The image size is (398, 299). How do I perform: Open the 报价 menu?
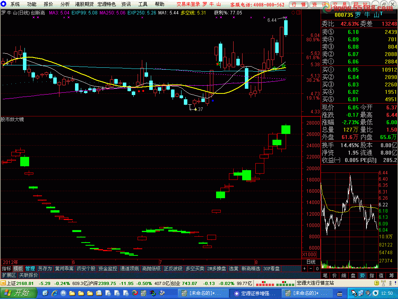(48, 4)
